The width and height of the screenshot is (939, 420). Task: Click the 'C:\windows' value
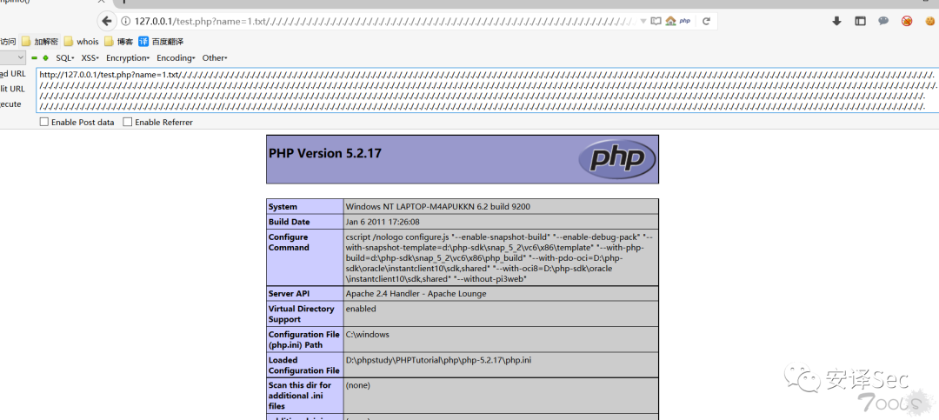[x=367, y=334]
